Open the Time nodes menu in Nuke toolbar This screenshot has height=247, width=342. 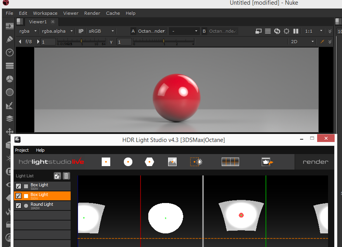(x=10, y=53)
